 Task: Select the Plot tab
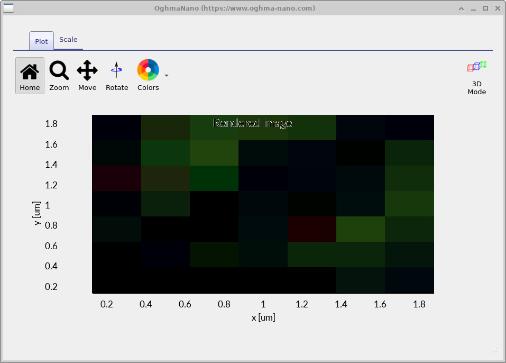[41, 41]
